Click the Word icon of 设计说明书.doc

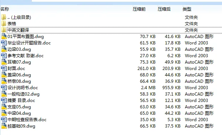(x=4, y=87)
